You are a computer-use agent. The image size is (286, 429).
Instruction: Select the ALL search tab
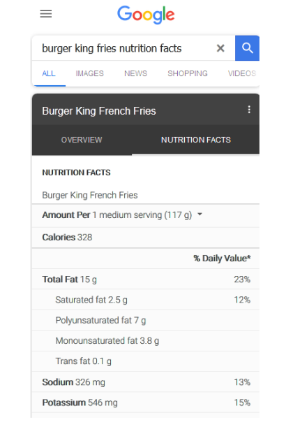49,73
